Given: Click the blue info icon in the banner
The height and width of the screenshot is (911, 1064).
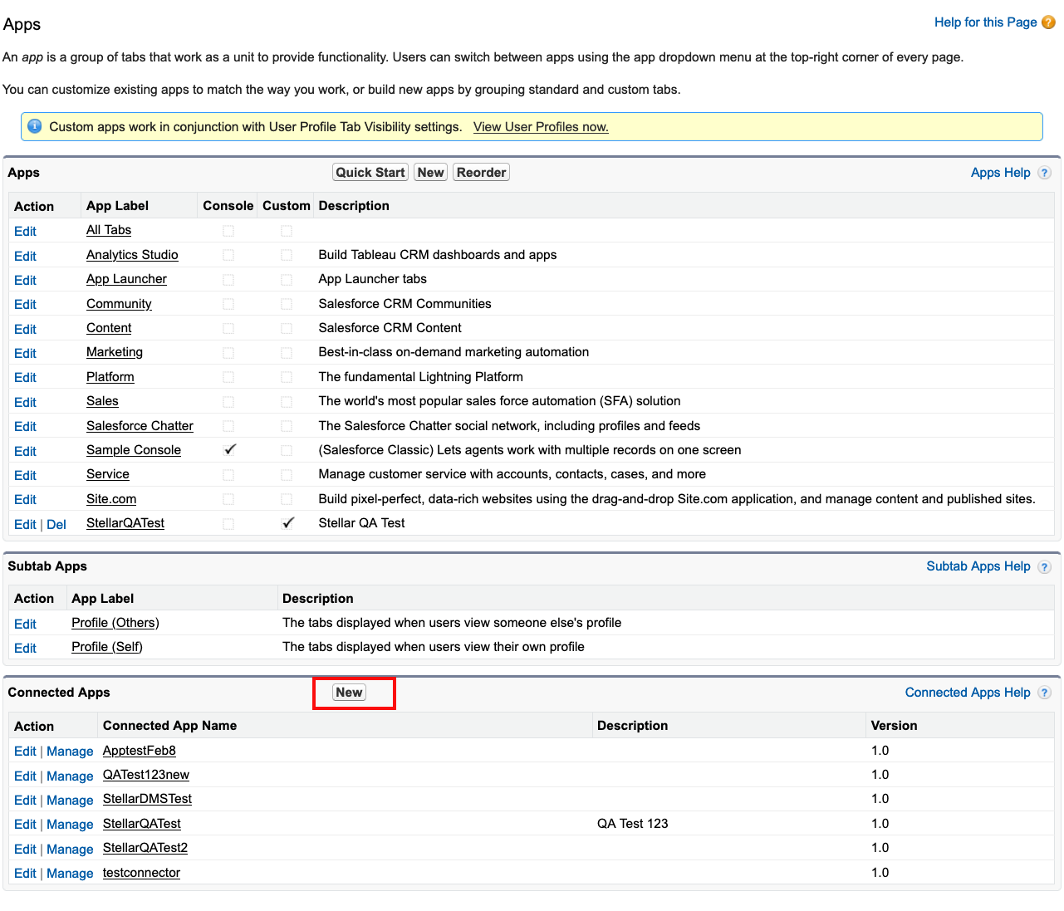Looking at the screenshot, I should pos(35,126).
